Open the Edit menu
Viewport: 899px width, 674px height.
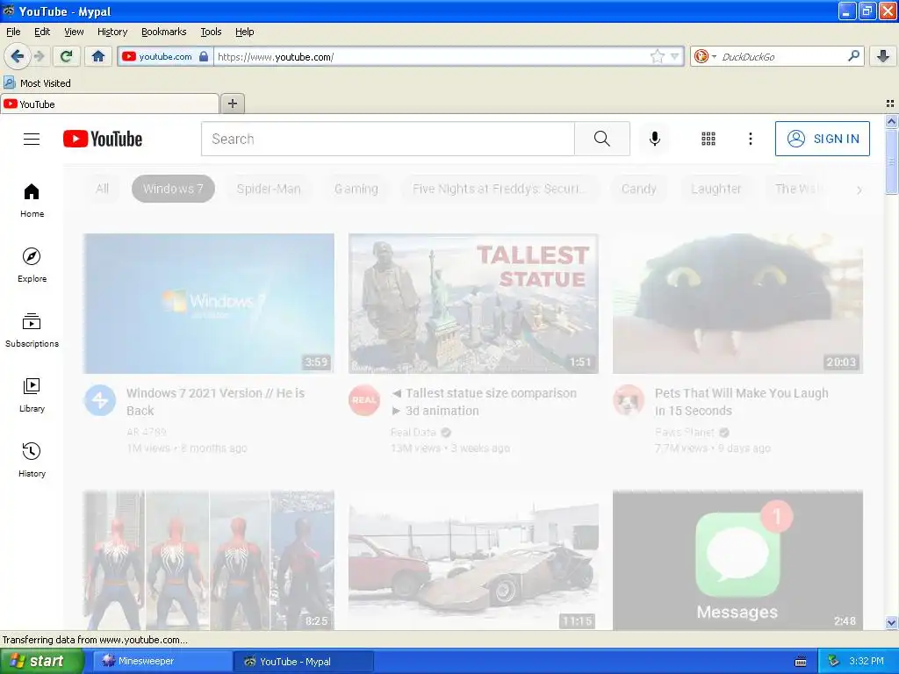pos(42,32)
